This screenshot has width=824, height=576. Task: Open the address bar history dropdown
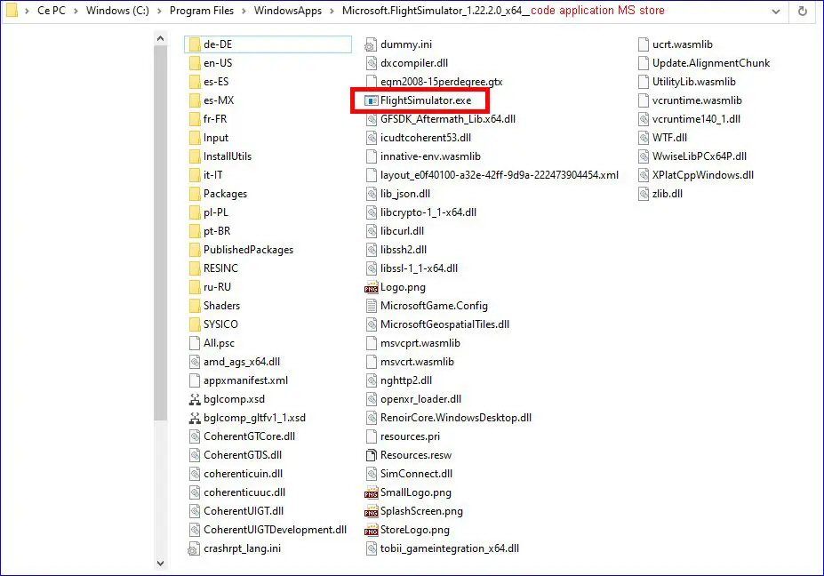776,11
